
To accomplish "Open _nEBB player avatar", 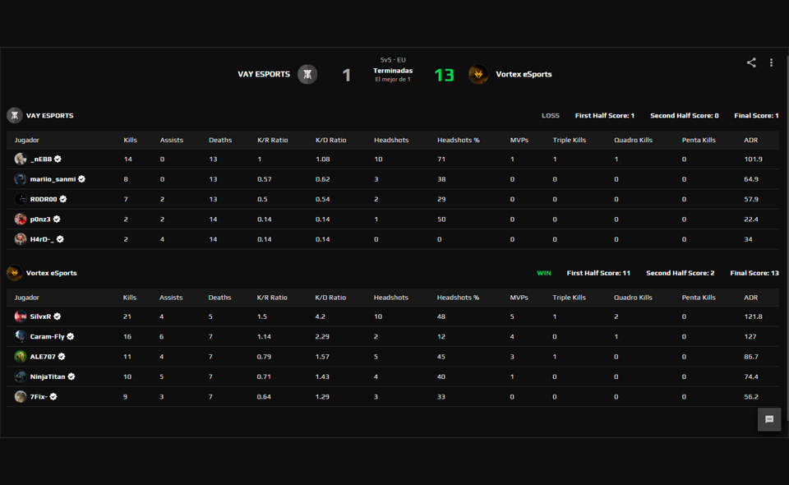I will pyautogui.click(x=20, y=159).
